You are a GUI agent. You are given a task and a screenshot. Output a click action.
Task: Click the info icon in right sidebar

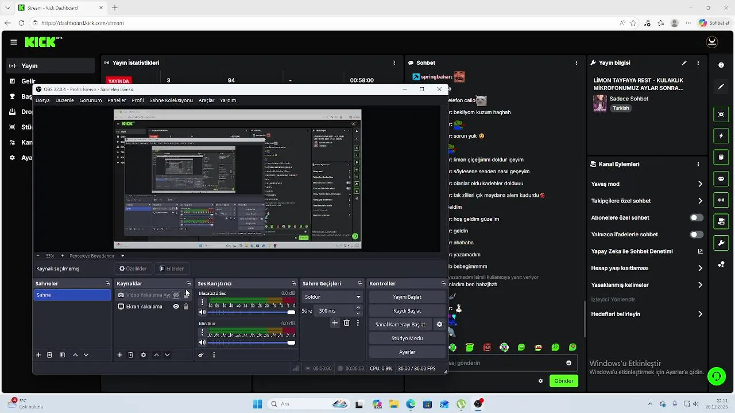(721, 65)
